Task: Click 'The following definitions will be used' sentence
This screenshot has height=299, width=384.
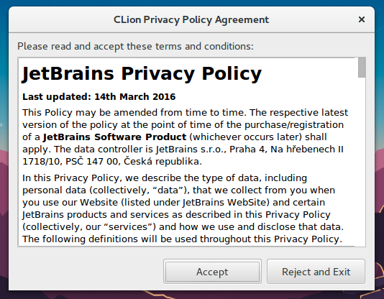Action: [x=110, y=239]
